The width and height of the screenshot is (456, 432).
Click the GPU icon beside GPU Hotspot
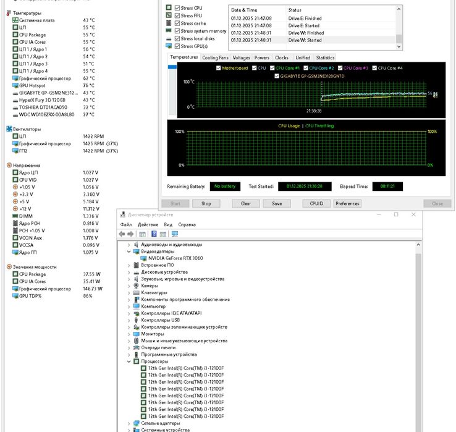pyautogui.click(x=15, y=85)
